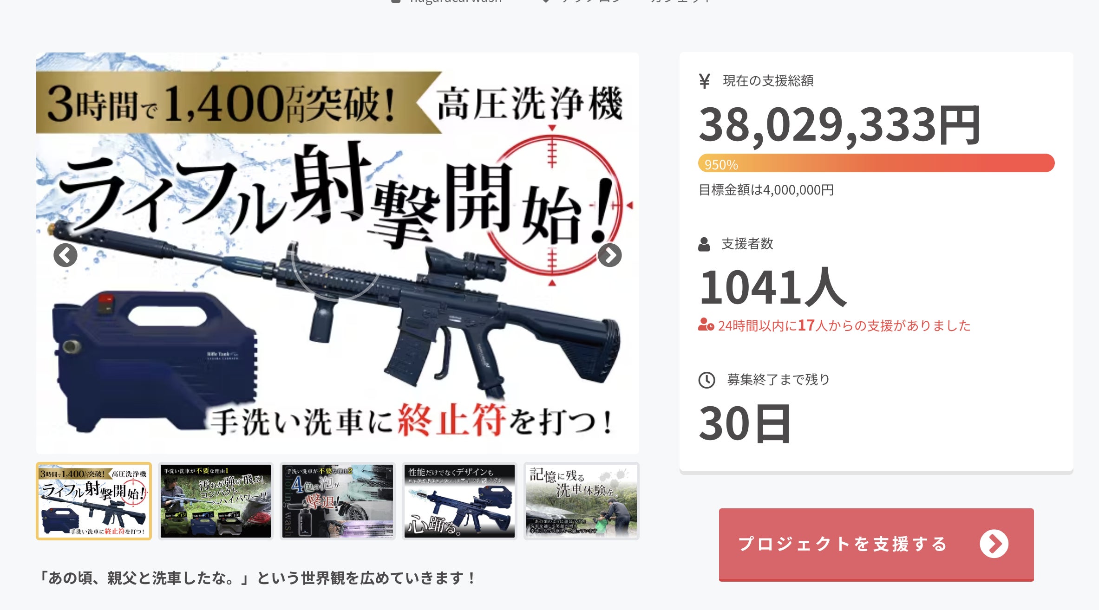1099x610 pixels.
Task: Click the clock icon beside 募集終了まで残り
Action: [706, 380]
